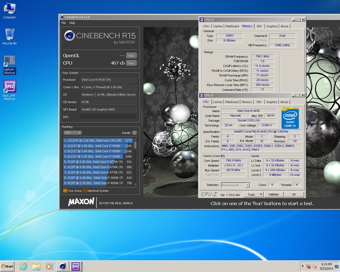Image resolution: width=340 pixels, height=272 pixels.
Task: Select ranking row 12C/24T Intel Xeon
Action: pyautogui.click(x=98, y=141)
